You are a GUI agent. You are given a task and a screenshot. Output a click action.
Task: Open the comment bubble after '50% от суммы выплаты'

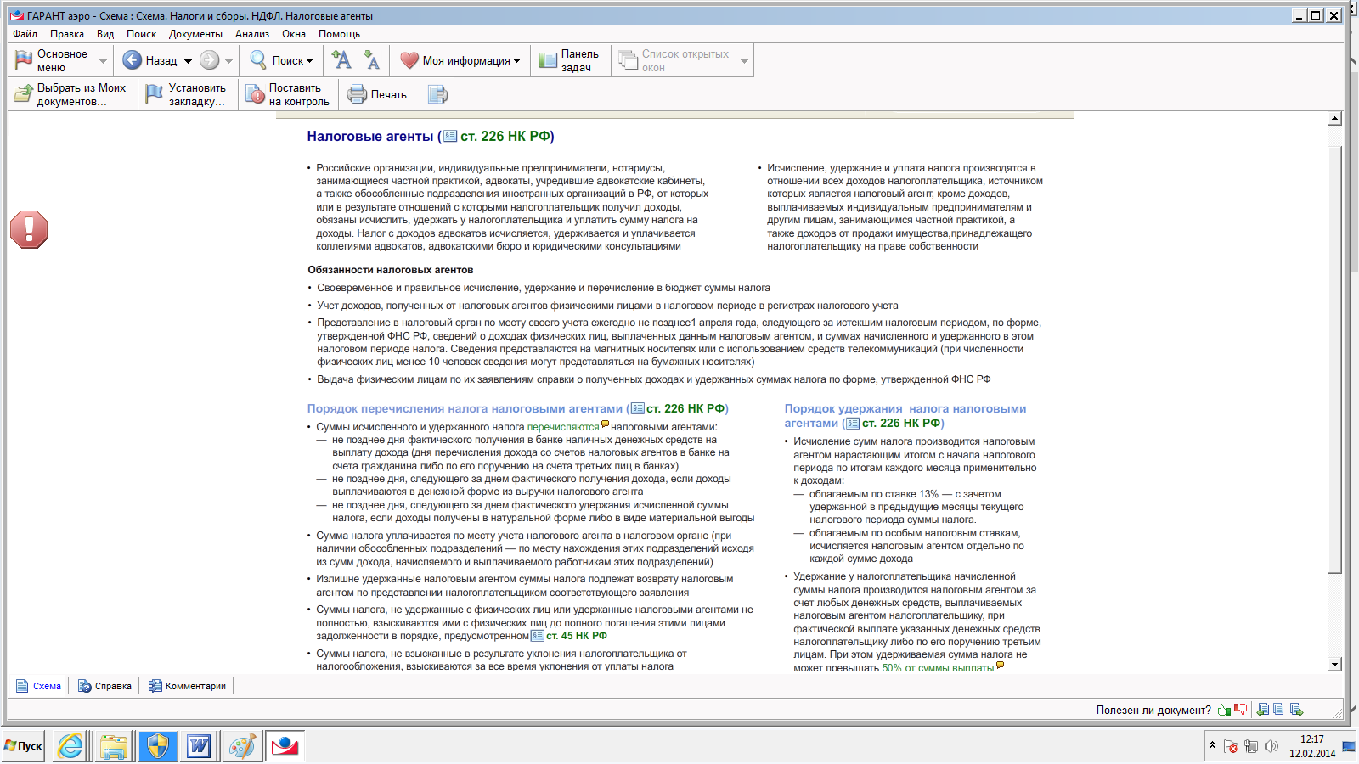[x=1000, y=665]
